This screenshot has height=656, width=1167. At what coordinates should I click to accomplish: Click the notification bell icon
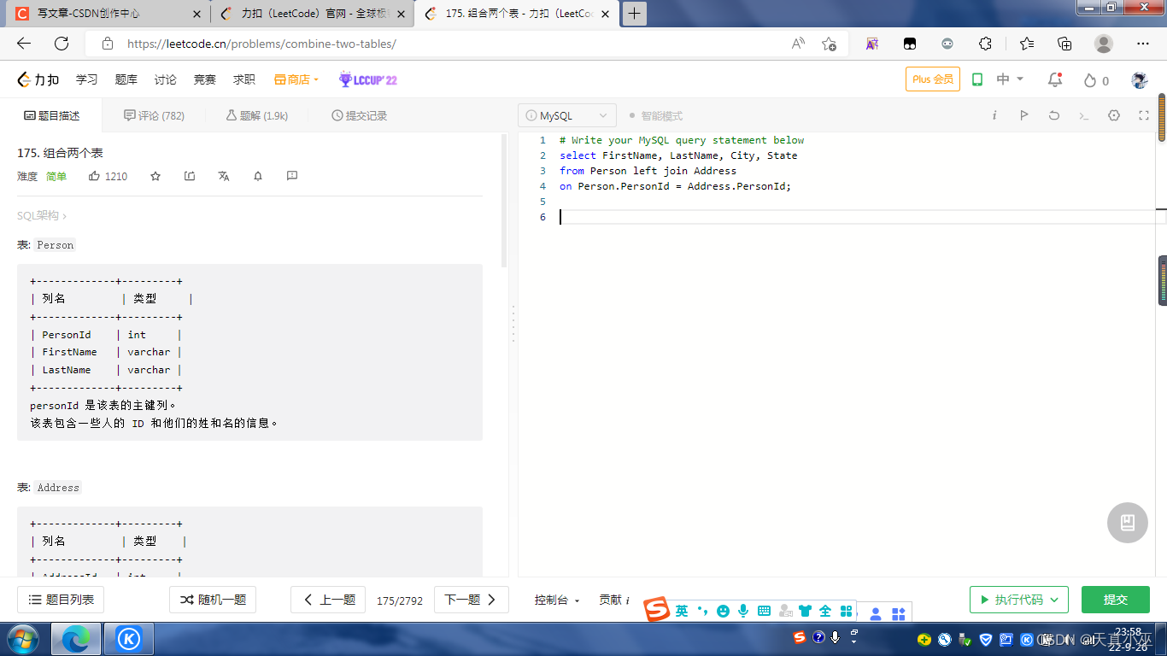pyautogui.click(x=1055, y=79)
